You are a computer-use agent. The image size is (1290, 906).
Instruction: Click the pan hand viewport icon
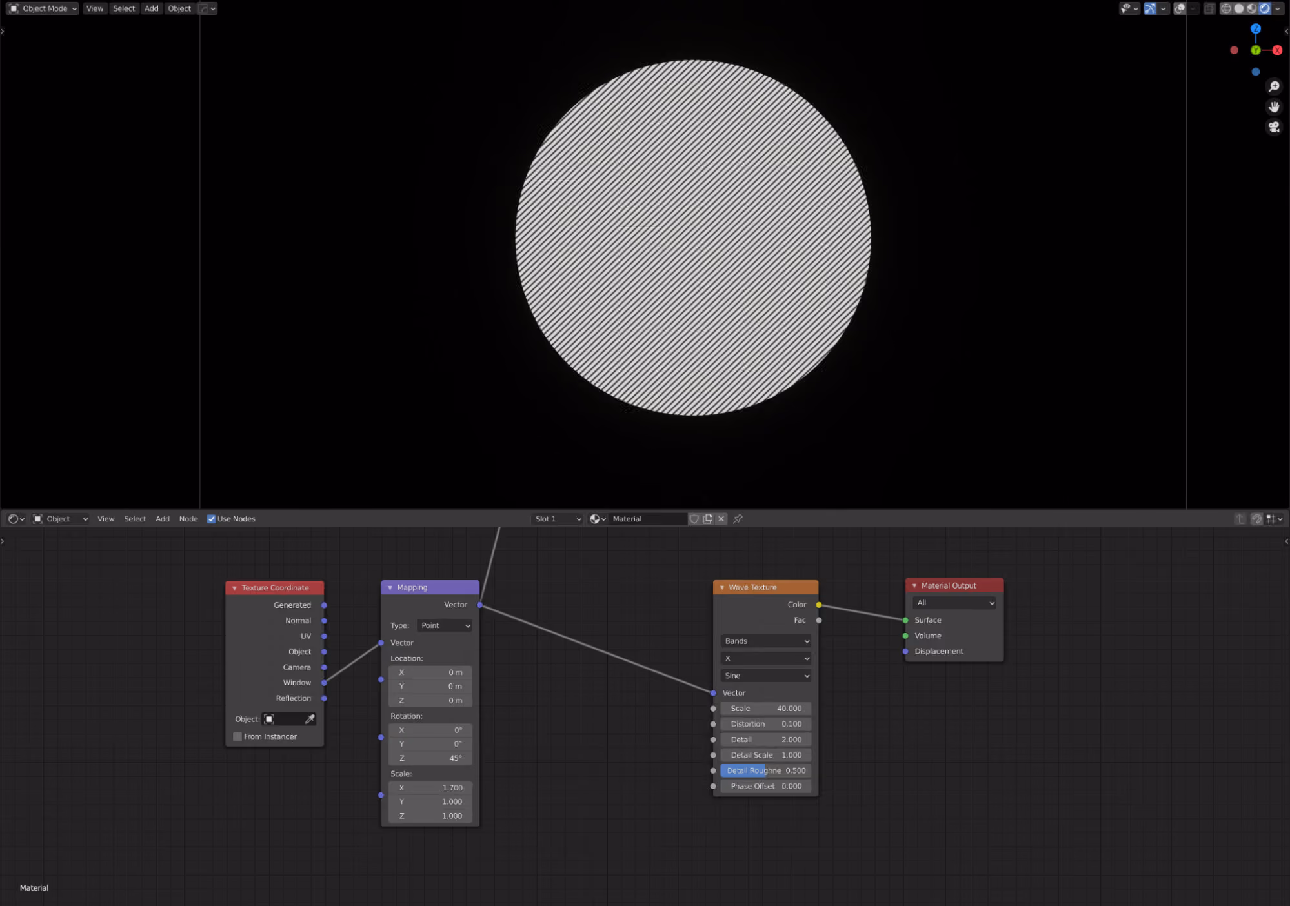click(x=1274, y=107)
